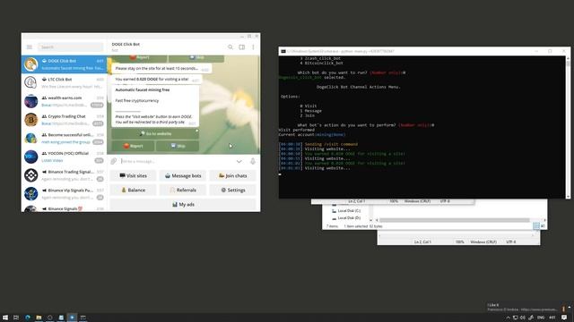Select the DOGE Click Bot chat avatar

click(30, 64)
